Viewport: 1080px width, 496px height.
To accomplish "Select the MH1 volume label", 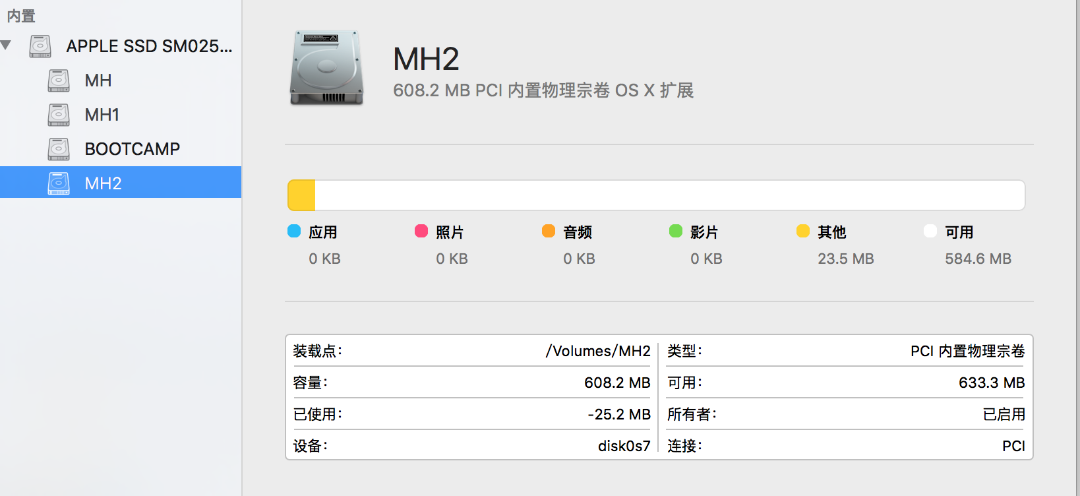I will 102,115.
